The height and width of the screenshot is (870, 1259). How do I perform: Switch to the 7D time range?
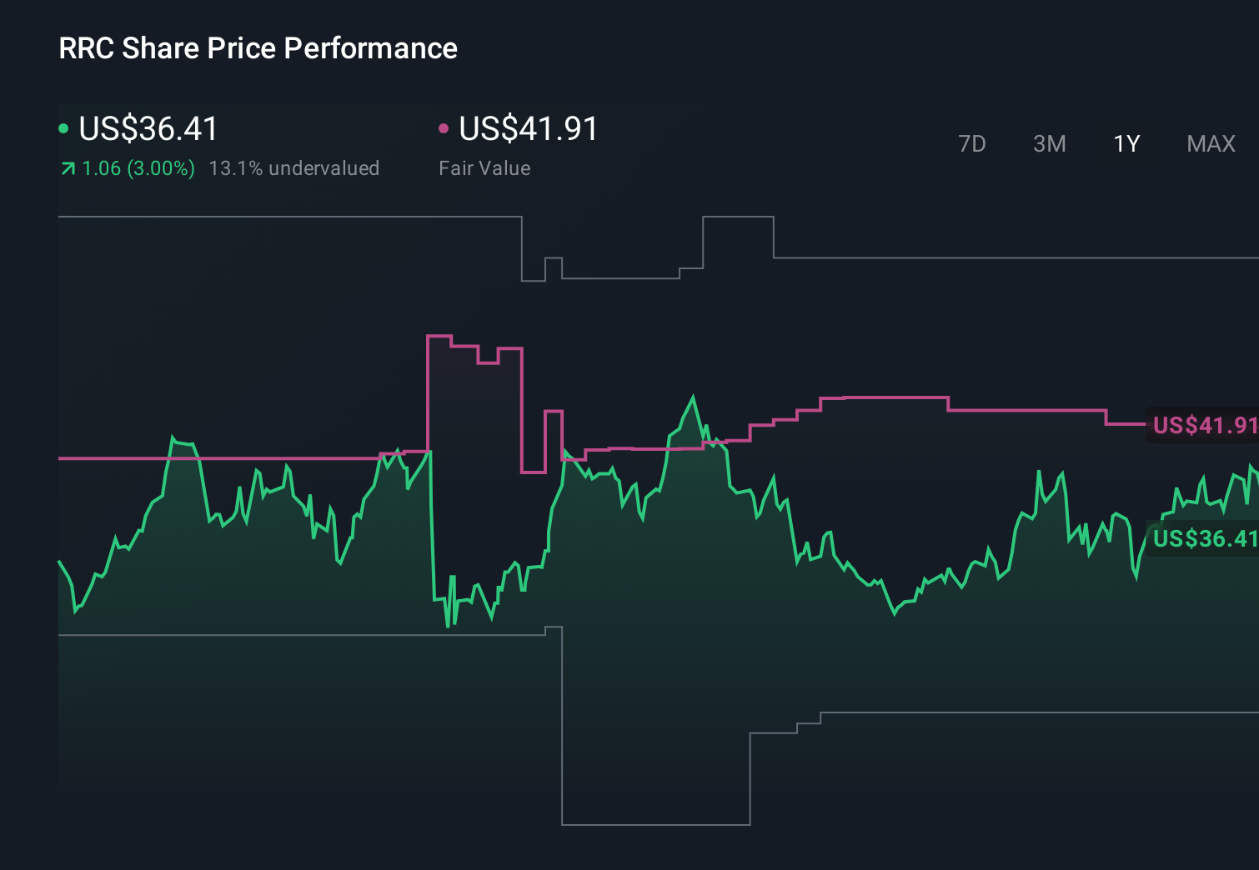pos(972,143)
